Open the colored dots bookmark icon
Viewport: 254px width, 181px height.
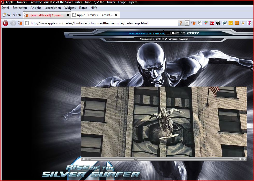coord(206,23)
